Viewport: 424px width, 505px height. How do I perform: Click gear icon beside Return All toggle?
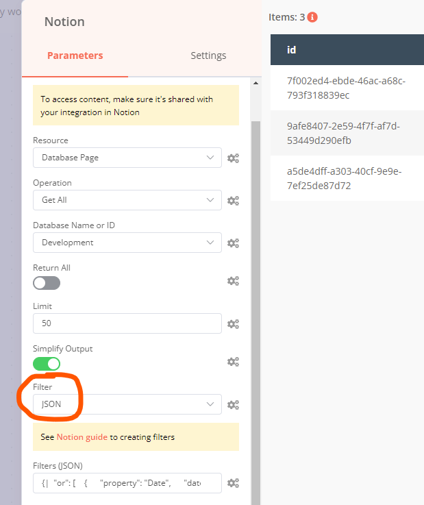pyautogui.click(x=234, y=281)
